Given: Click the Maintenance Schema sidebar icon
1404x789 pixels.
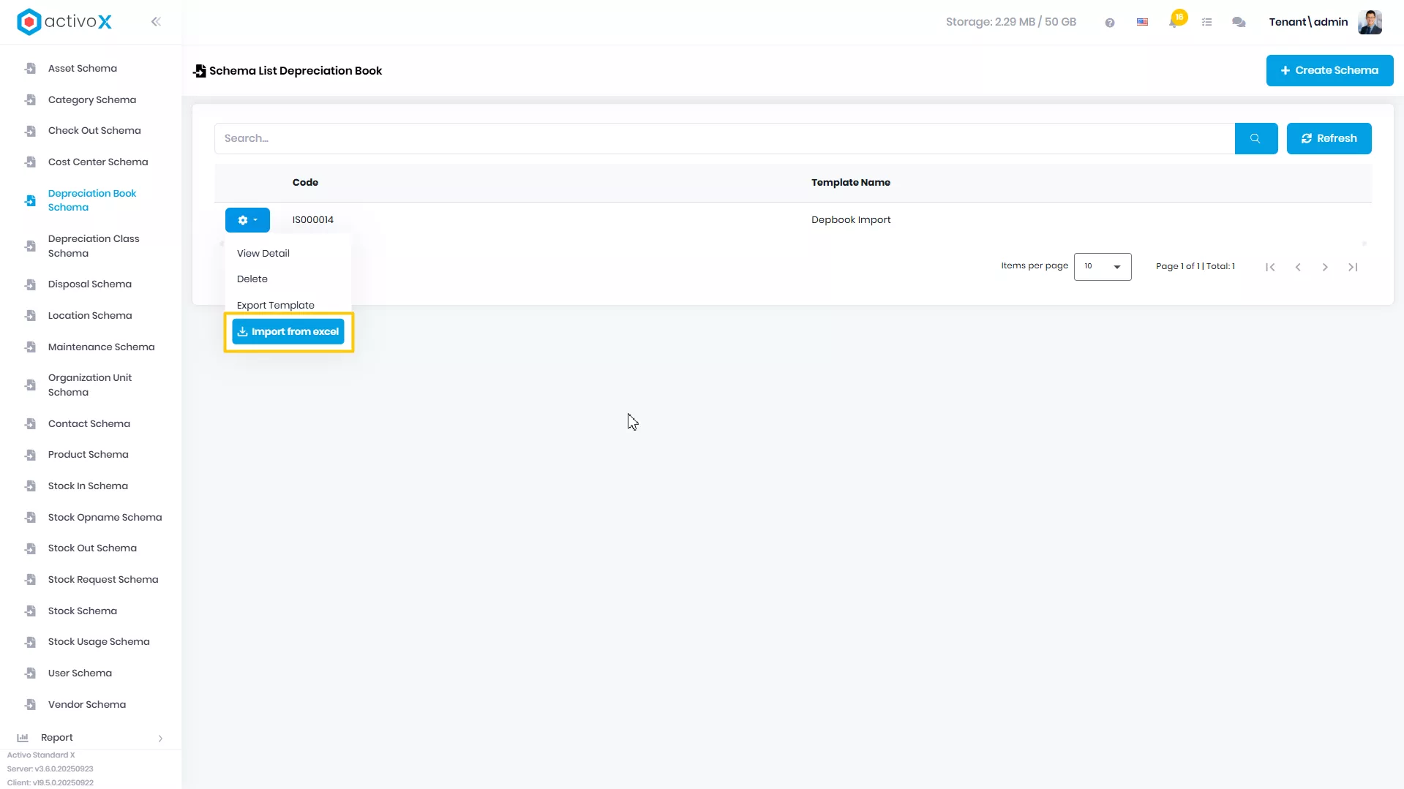Looking at the screenshot, I should pyautogui.click(x=30, y=347).
